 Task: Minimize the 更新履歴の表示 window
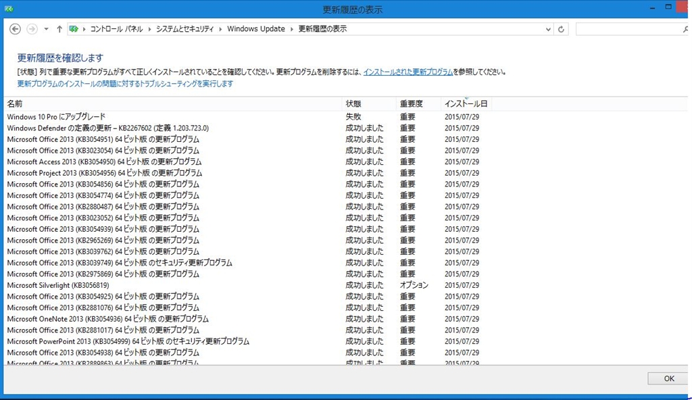tap(652, 8)
